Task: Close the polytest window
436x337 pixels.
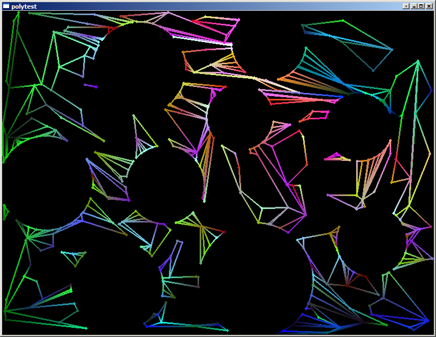Action: coord(429,6)
